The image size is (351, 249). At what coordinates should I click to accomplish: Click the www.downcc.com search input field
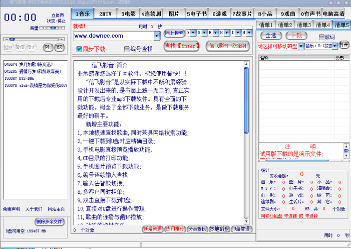(x=114, y=36)
